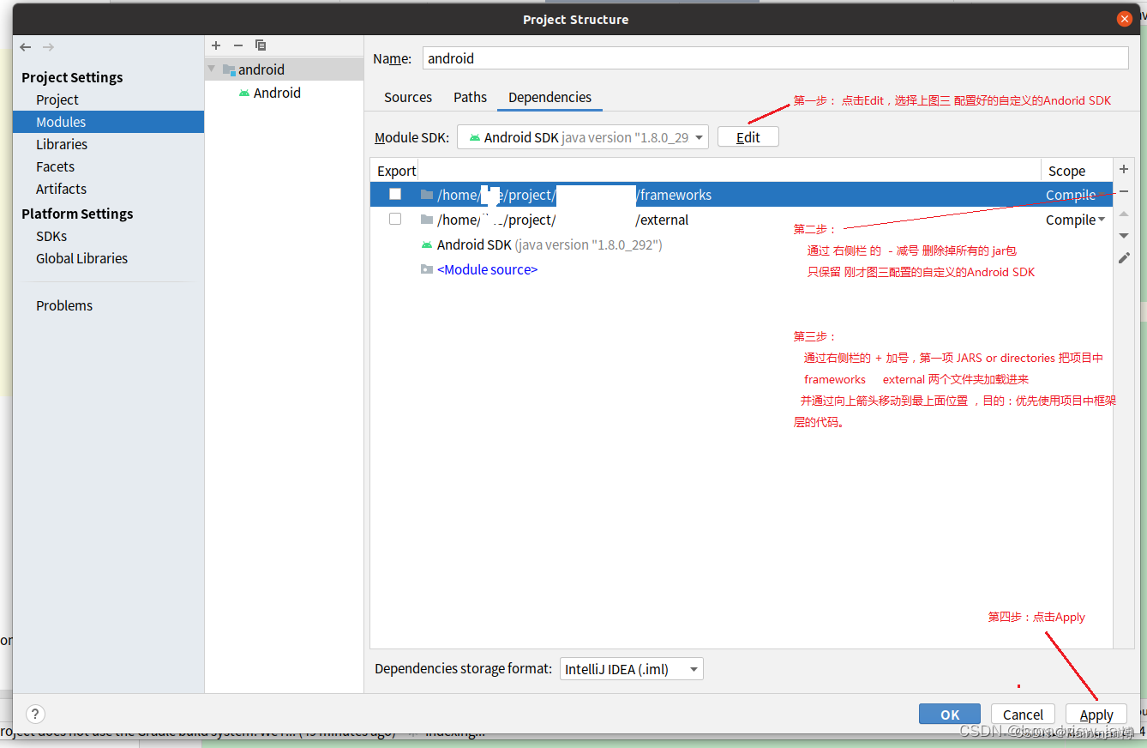This screenshot has width=1147, height=748.
Task: Switch to the Sources tab
Action: 408,97
